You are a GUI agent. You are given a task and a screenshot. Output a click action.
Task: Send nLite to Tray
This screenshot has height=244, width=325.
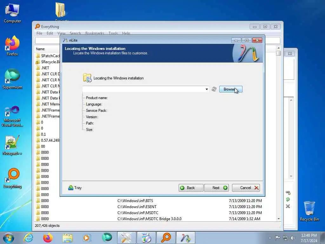point(75,188)
